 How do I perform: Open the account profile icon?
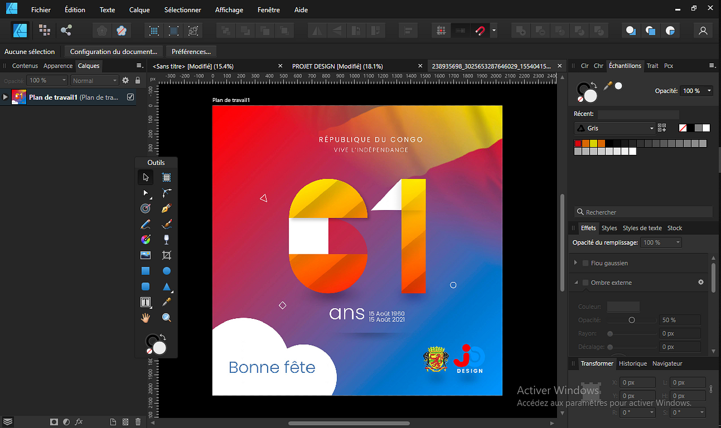click(x=702, y=31)
